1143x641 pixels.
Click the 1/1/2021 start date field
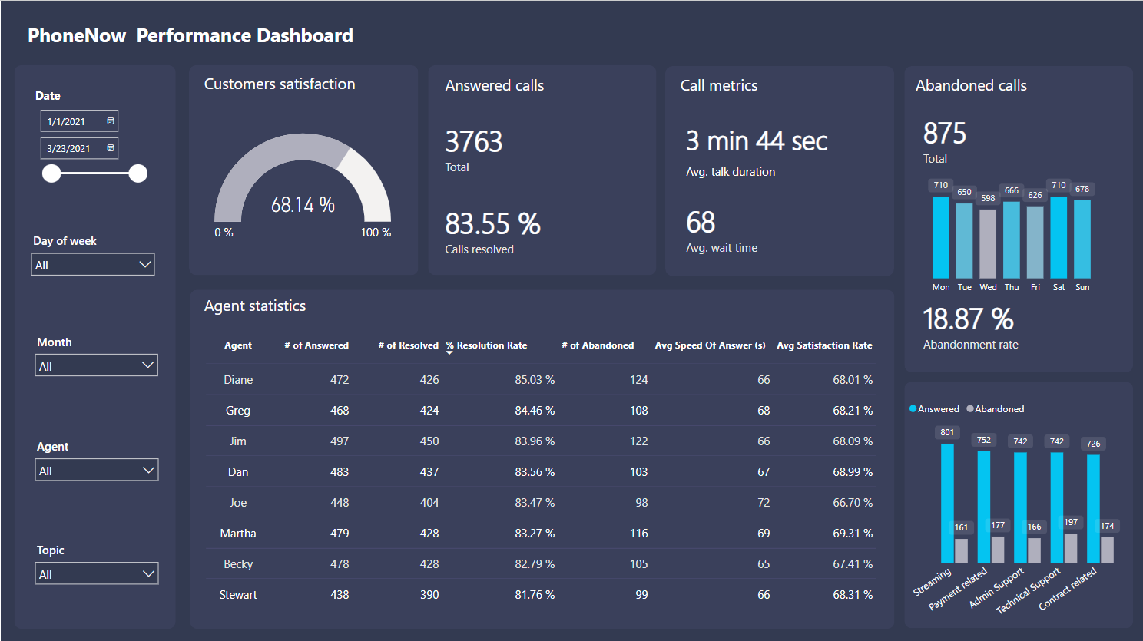point(79,121)
